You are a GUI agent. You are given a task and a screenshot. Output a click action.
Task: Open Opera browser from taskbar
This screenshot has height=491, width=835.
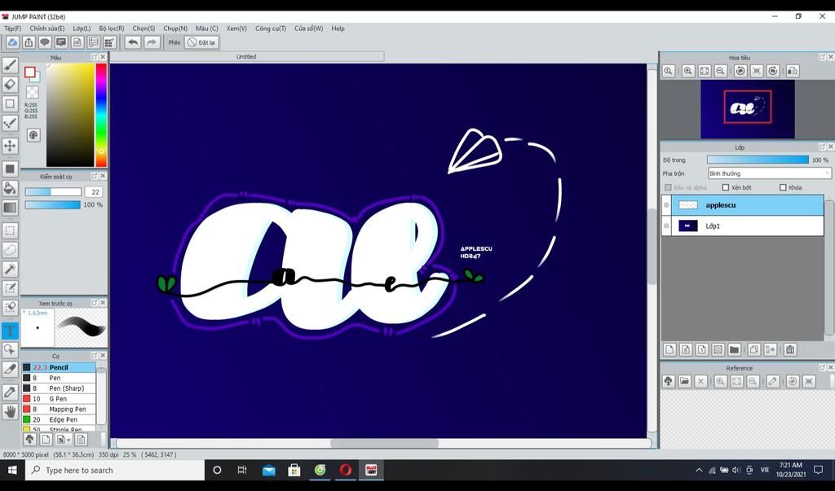coord(346,471)
